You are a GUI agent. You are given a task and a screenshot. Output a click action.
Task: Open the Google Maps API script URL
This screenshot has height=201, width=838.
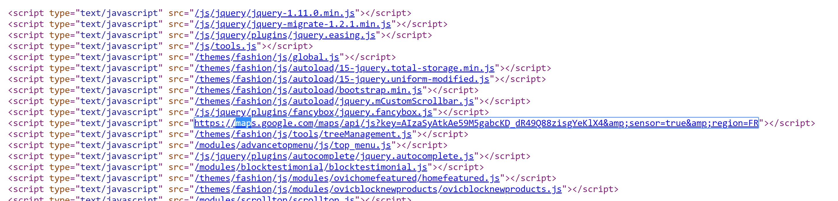[476, 123]
